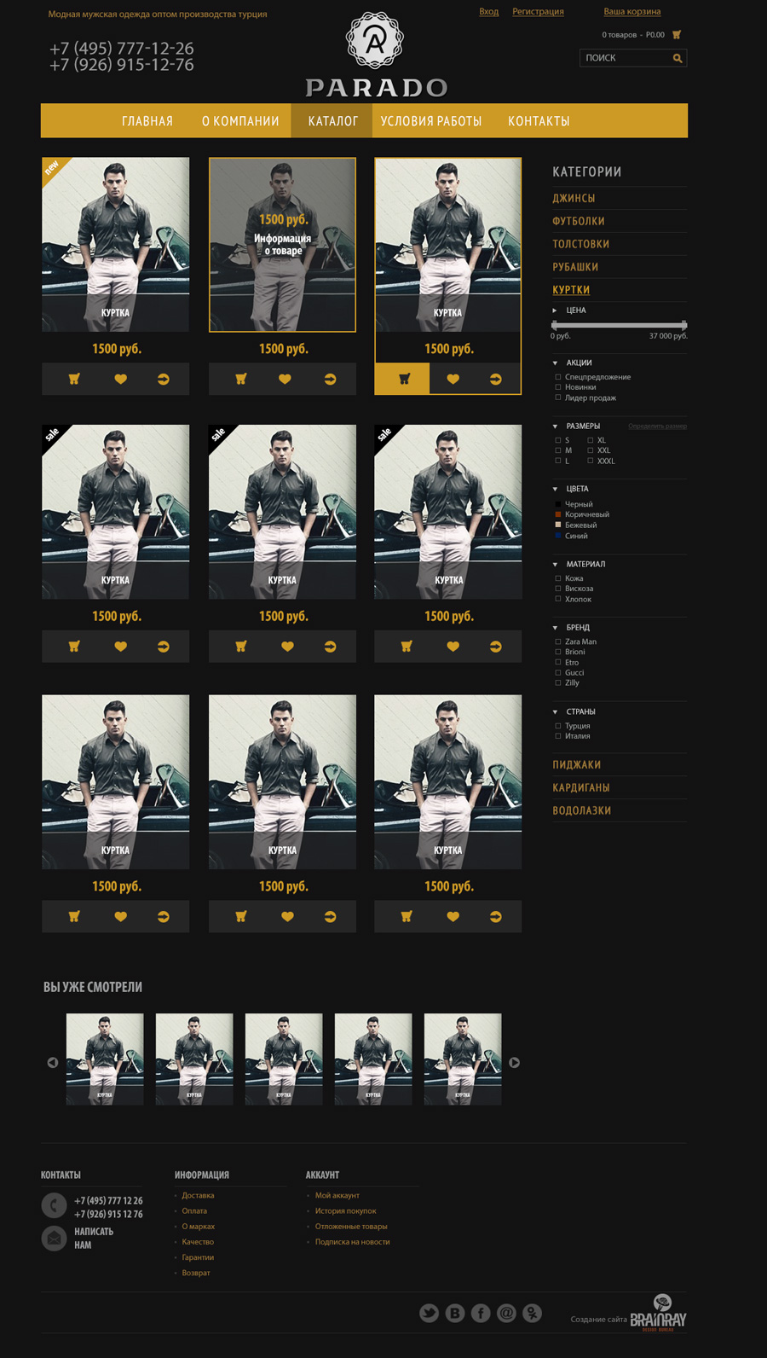Add the 'new' badge jacket to cart
Image resolution: width=767 pixels, height=1358 pixels.
(74, 379)
